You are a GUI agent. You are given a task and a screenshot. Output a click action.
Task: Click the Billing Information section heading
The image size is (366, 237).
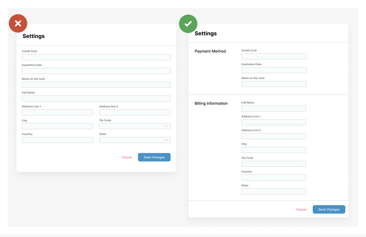(x=212, y=103)
